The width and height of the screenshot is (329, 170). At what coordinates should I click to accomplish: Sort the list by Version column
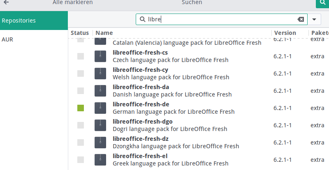click(285, 33)
